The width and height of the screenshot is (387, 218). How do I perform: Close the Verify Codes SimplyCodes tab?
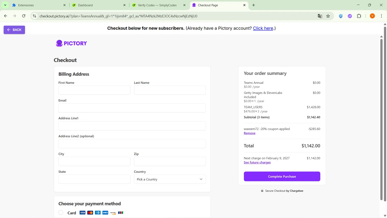point(184,5)
